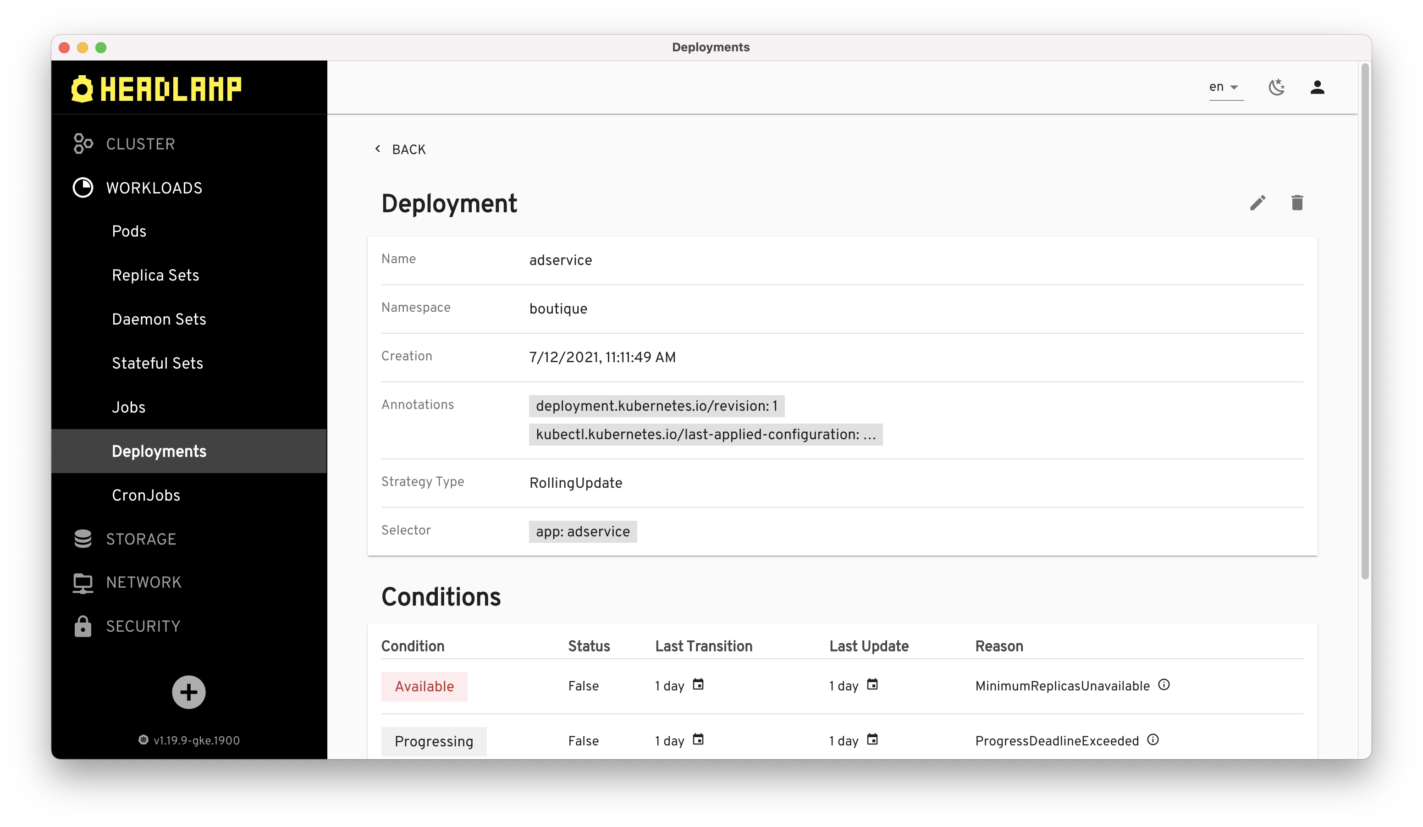
Task: Click the delete trash icon
Action: tap(1296, 203)
